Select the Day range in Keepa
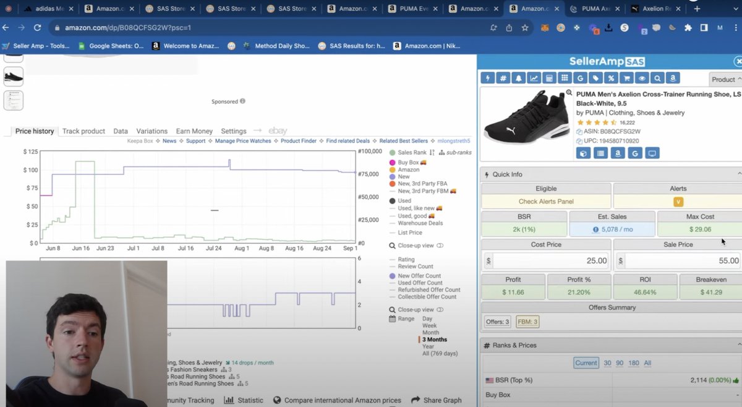The width and height of the screenshot is (742, 407). [x=427, y=318]
